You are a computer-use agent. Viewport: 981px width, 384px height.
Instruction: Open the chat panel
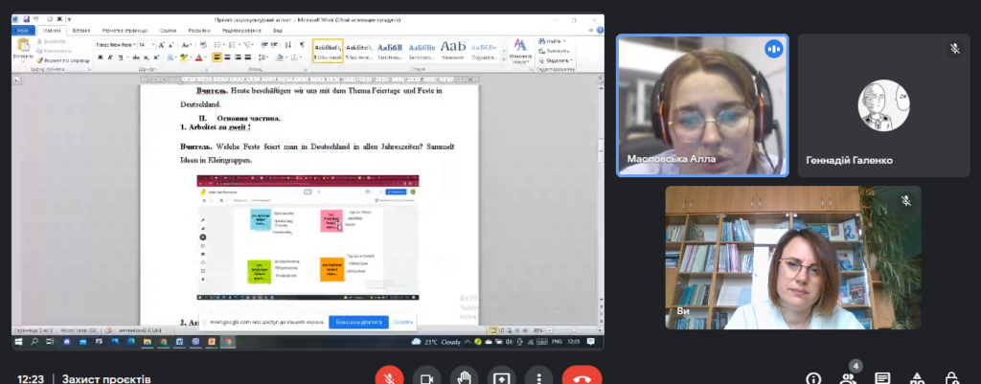[x=882, y=379]
